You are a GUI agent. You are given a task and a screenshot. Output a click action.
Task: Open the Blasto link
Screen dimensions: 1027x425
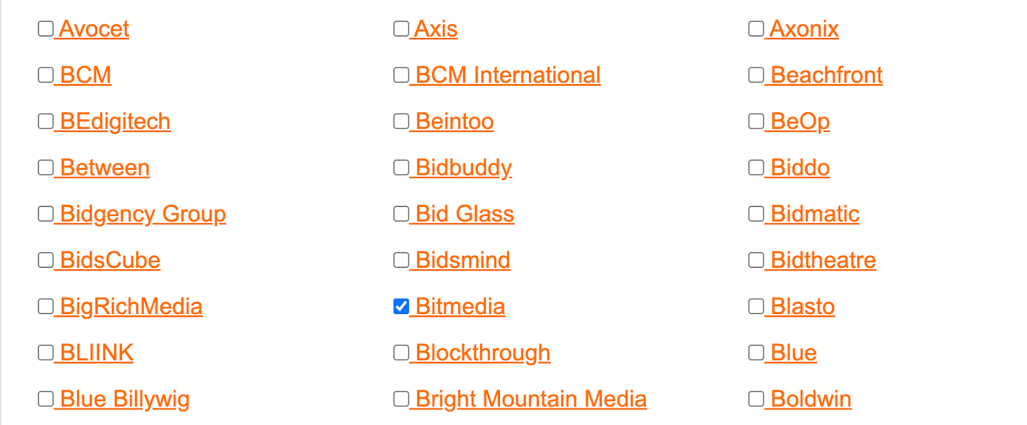click(x=802, y=306)
